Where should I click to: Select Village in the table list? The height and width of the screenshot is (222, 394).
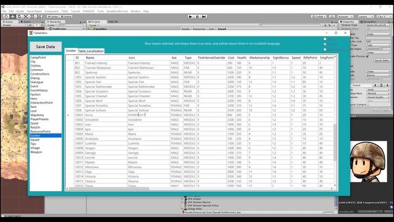pyautogui.click(x=46, y=148)
